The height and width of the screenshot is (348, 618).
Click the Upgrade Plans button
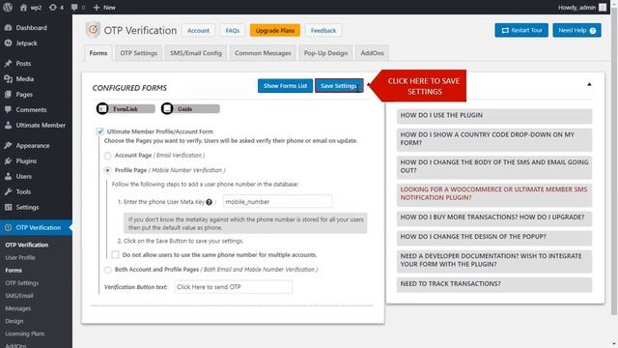pyautogui.click(x=274, y=30)
